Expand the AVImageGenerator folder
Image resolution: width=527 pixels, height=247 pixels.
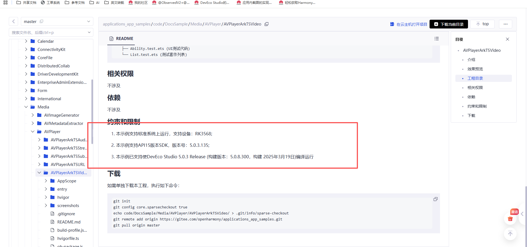pos(33,115)
